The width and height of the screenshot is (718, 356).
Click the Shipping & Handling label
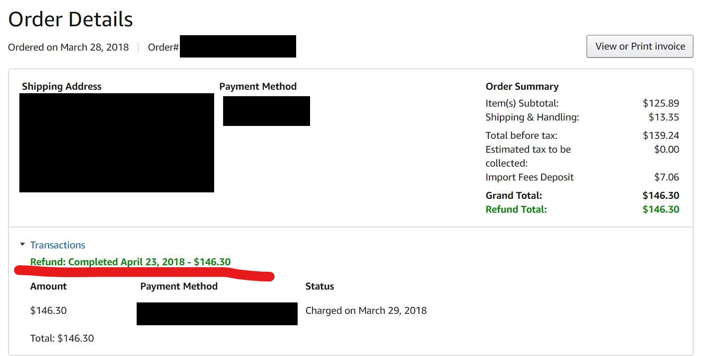tap(532, 117)
